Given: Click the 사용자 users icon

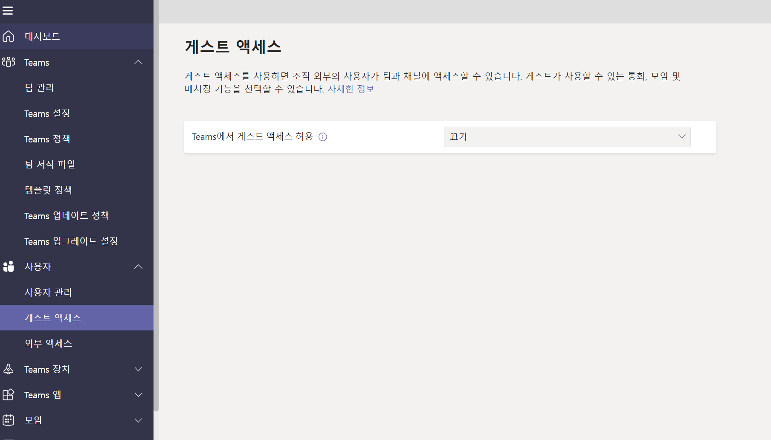Looking at the screenshot, I should tap(9, 266).
